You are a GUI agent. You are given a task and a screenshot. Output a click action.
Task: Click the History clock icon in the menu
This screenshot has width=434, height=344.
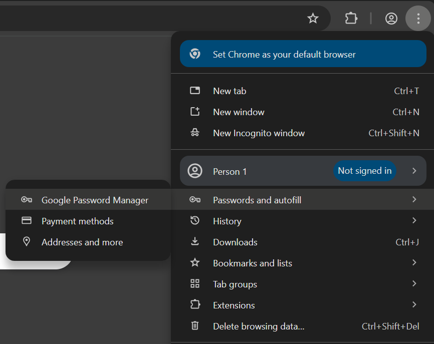point(195,221)
